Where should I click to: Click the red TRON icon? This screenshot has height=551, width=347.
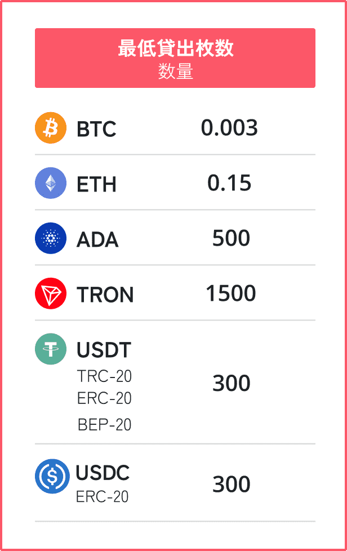pos(51,294)
